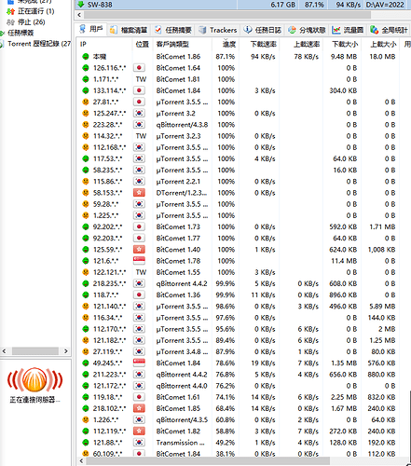Click the left arrow of the sidebar scrollbar
Image resolution: width=411 pixels, height=466 pixels.
point(4,351)
